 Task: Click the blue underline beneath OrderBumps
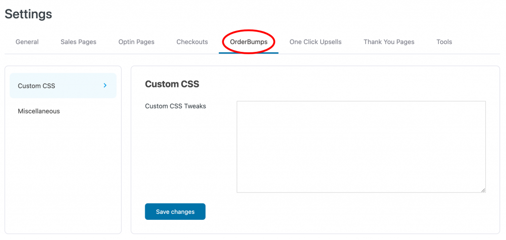click(x=249, y=53)
